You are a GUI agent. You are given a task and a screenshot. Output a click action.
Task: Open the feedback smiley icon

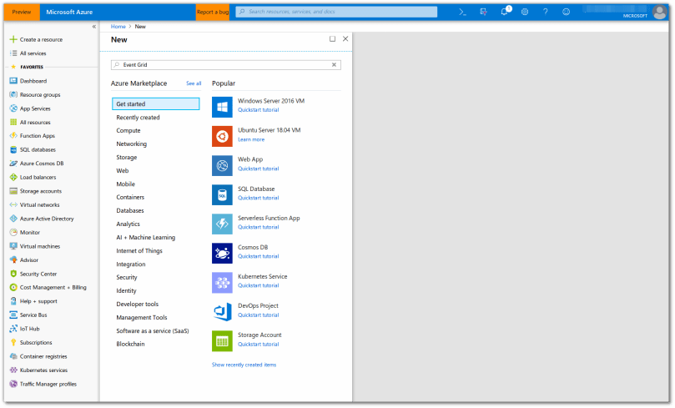pyautogui.click(x=567, y=12)
